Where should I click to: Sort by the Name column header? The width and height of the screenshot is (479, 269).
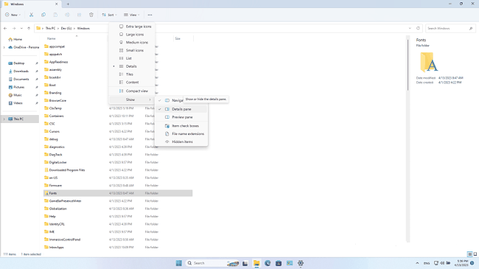click(52, 38)
